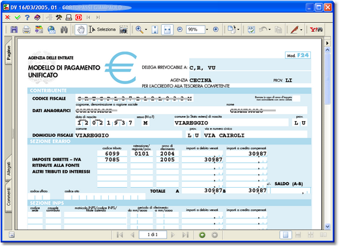
Task: Click the zoom in plus button
Action: (x=216, y=29)
